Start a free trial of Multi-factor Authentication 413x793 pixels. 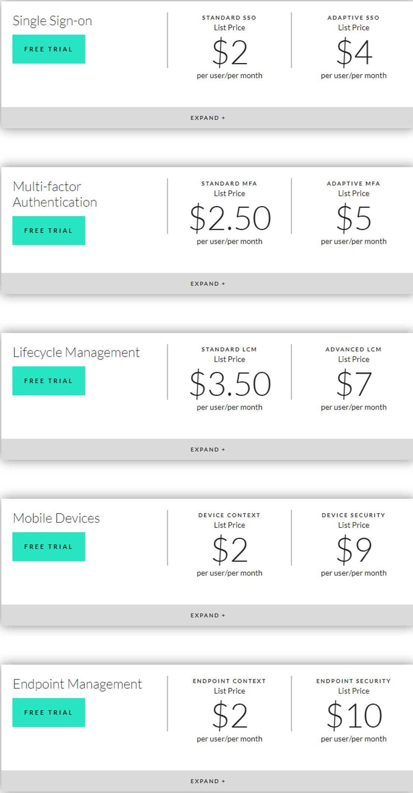[x=48, y=230]
